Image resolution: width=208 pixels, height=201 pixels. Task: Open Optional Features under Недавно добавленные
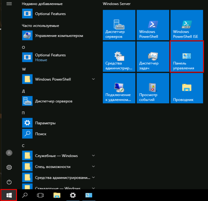point(58,14)
